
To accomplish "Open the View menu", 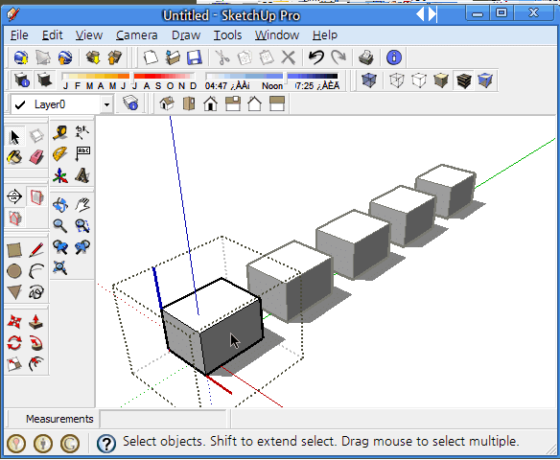I will [89, 35].
